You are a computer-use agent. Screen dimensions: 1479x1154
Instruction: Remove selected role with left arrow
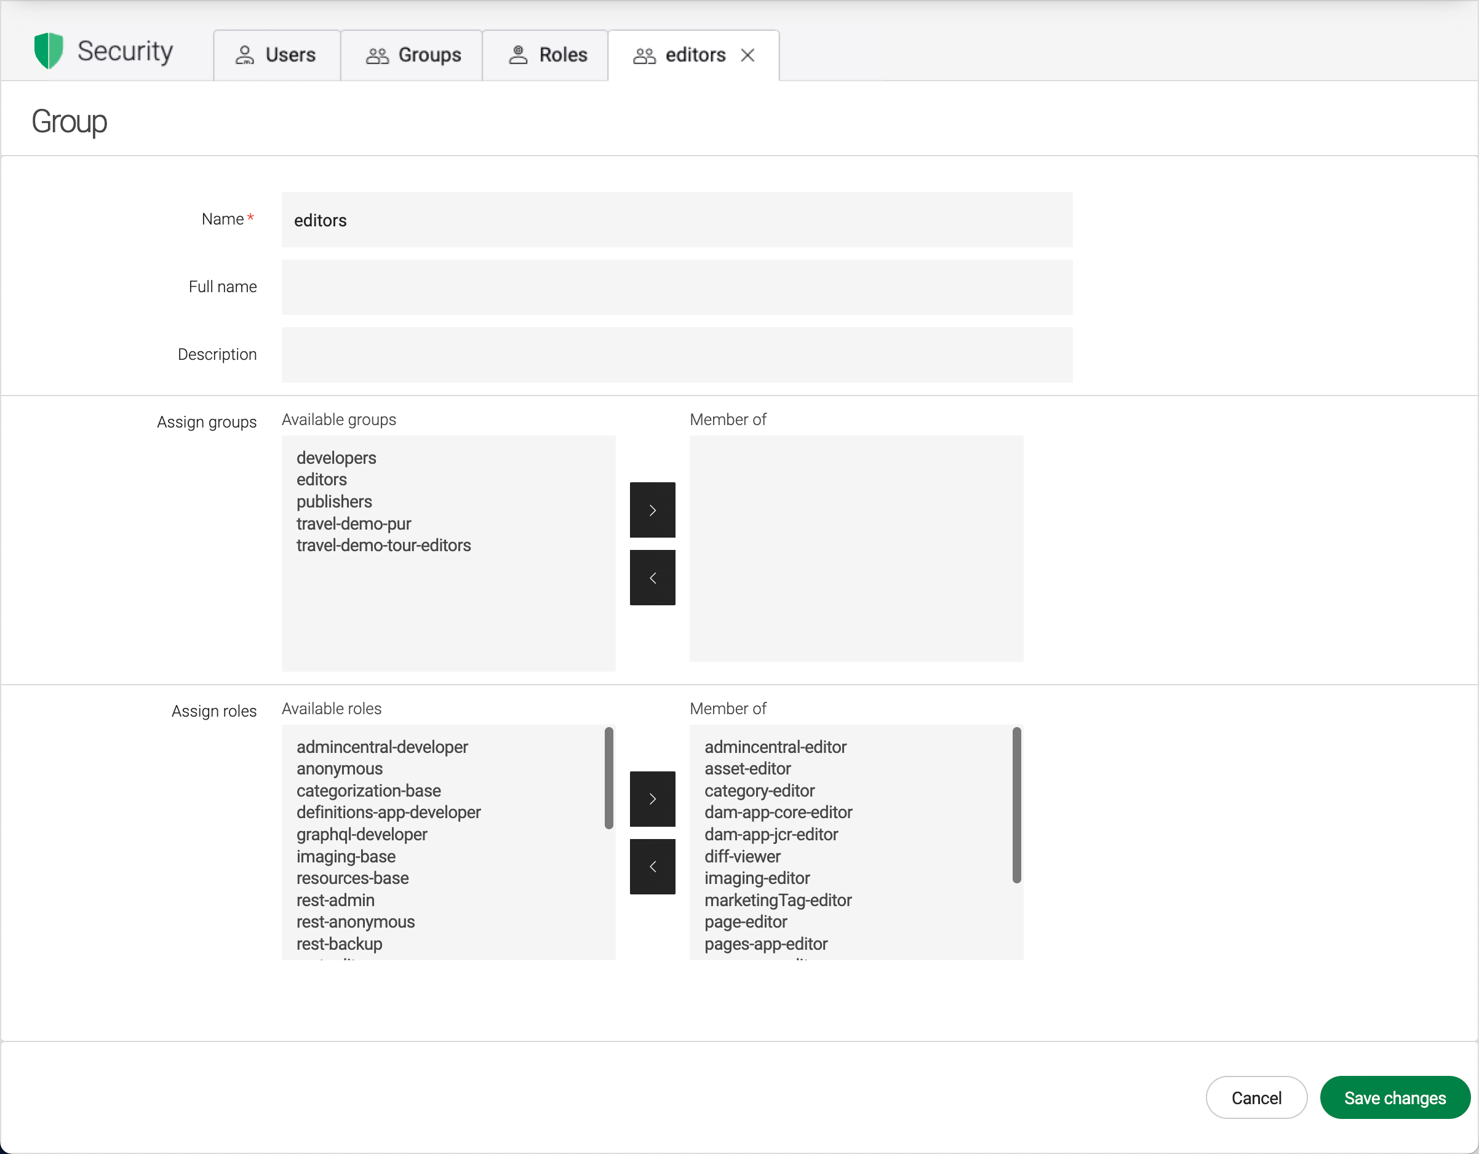[x=652, y=867]
